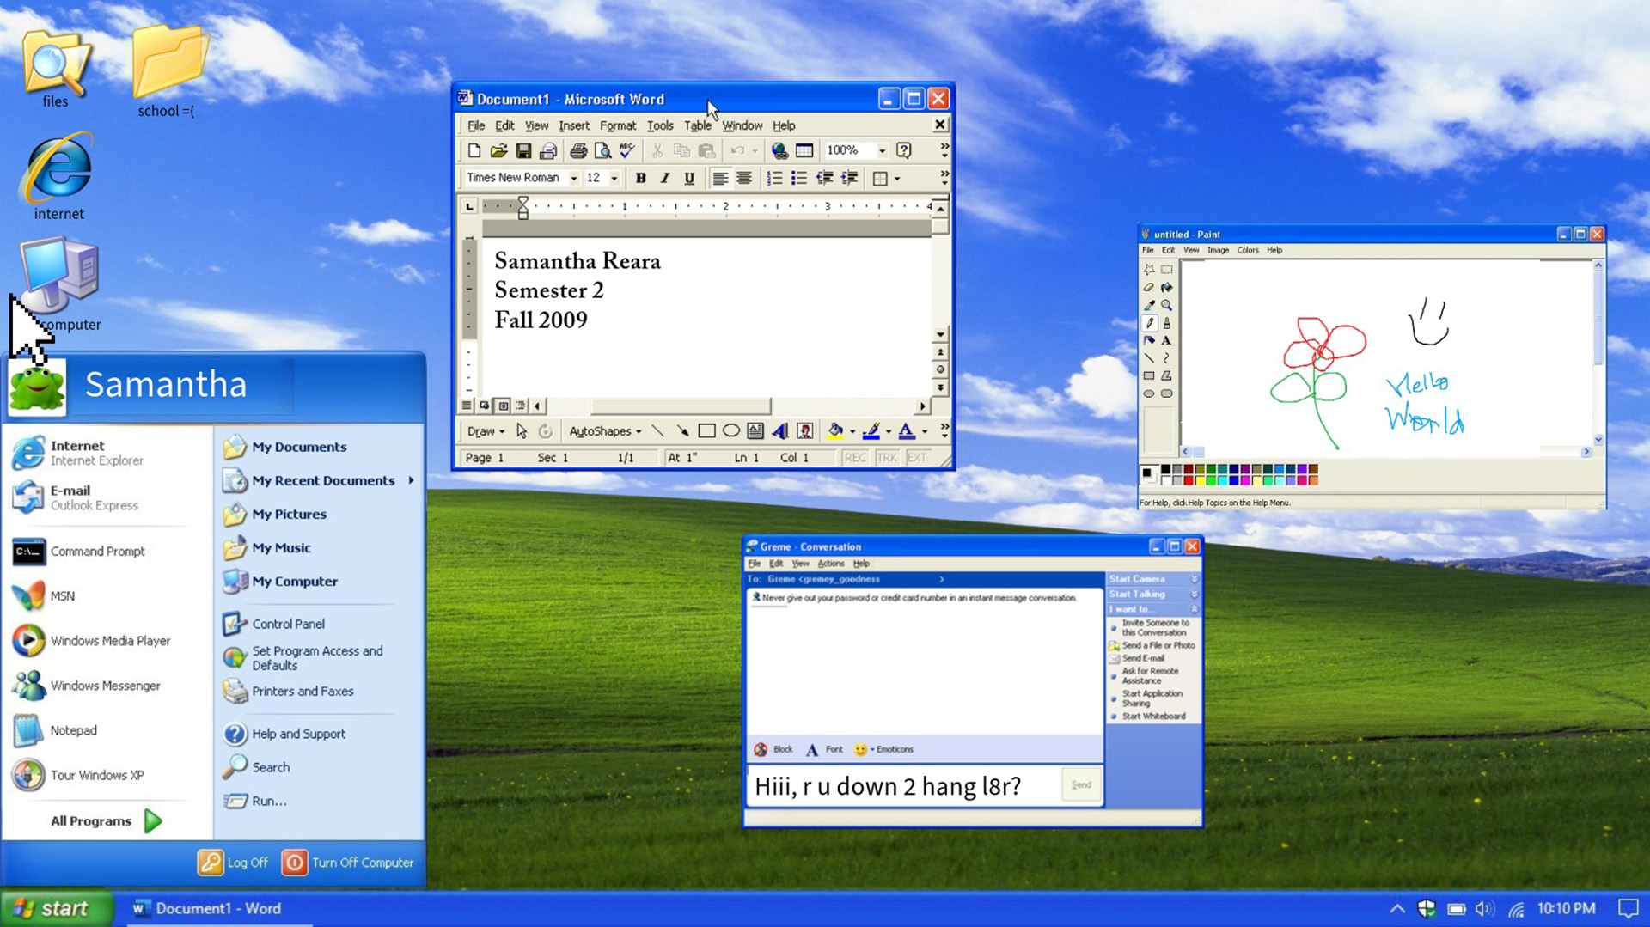Image resolution: width=1650 pixels, height=927 pixels.
Task: Click the Turn Off Computer button
Action: pos(349,863)
